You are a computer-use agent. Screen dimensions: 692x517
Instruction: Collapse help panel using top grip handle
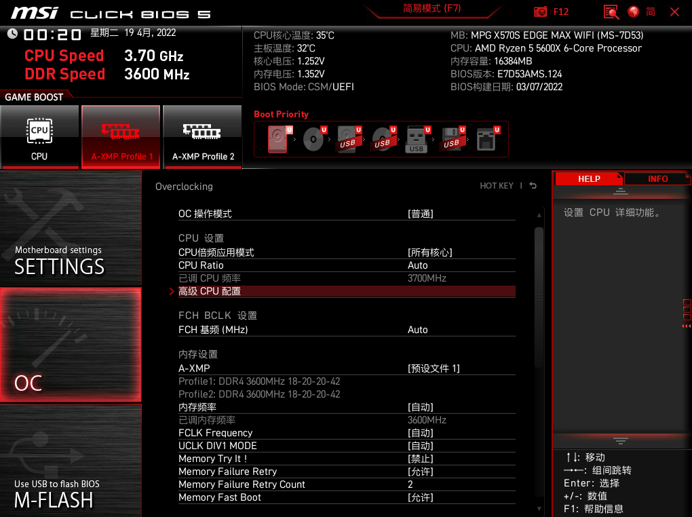click(x=621, y=191)
